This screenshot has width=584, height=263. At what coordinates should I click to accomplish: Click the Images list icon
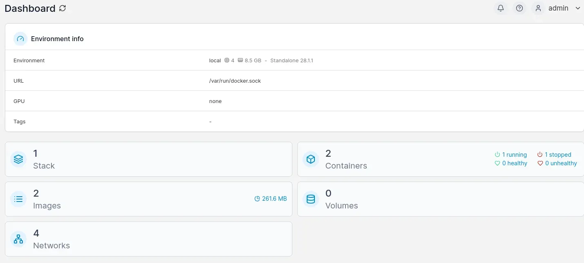[x=18, y=199]
